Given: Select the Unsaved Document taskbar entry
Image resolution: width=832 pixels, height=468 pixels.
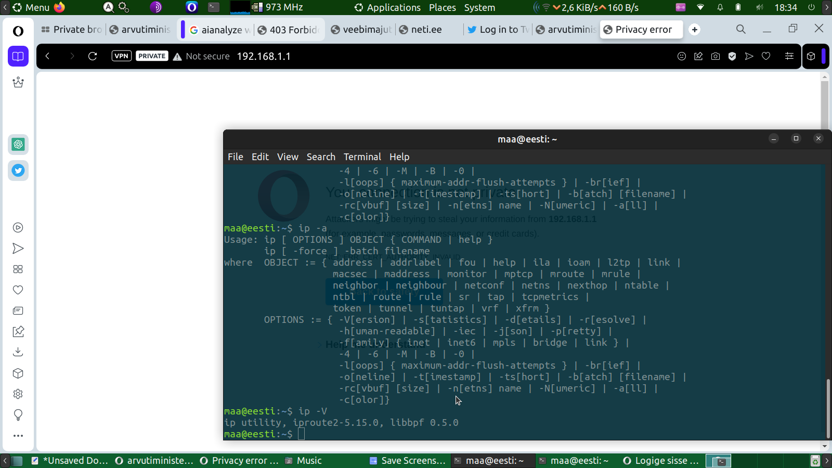Looking at the screenshot, I should tap(70, 460).
